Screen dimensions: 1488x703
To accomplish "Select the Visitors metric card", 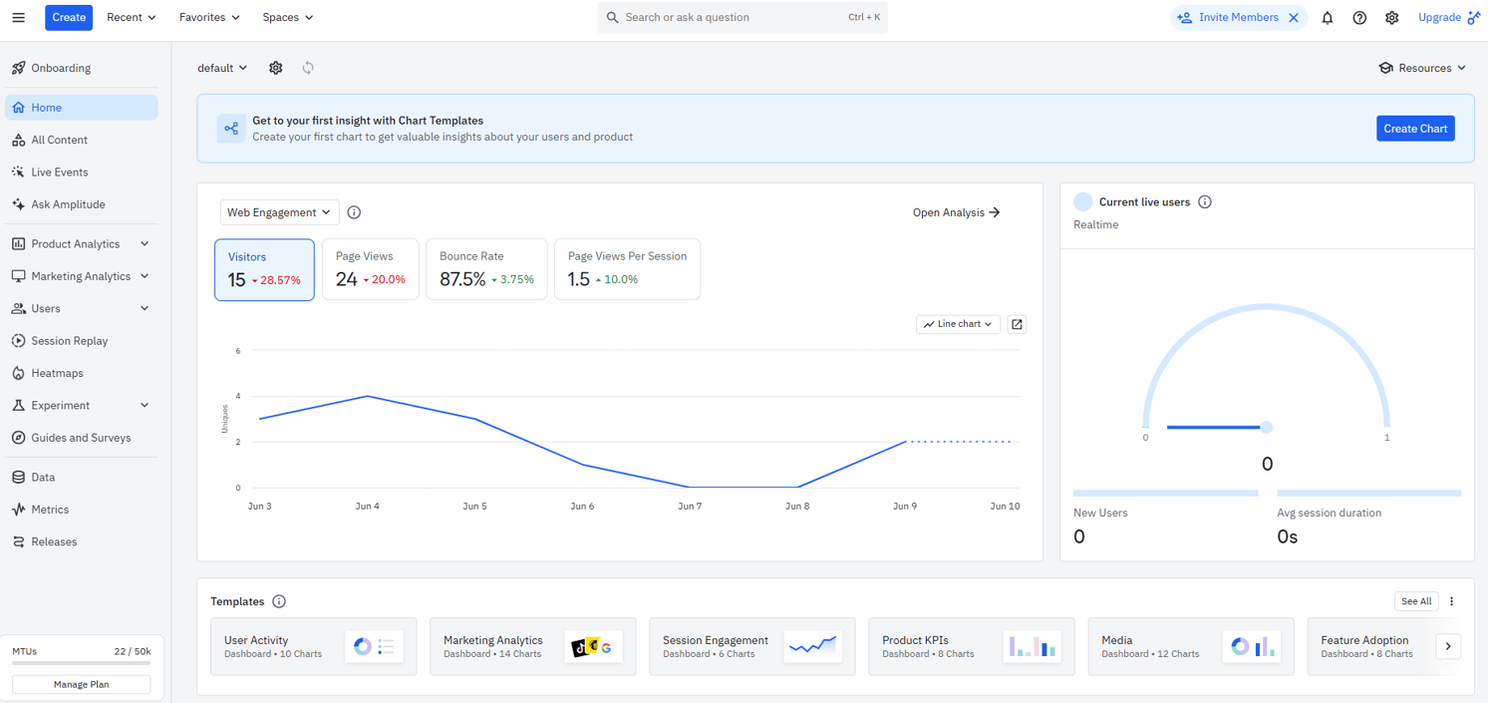I will pyautogui.click(x=264, y=269).
